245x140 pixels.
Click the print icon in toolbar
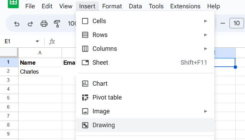(44, 24)
